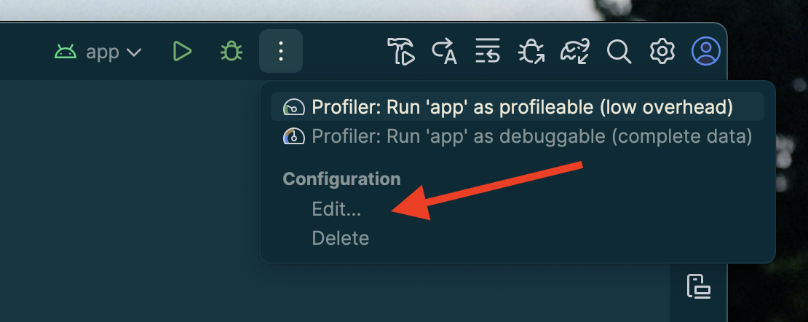Open Search Everywhere magnifying glass
The height and width of the screenshot is (322, 808).
(619, 52)
